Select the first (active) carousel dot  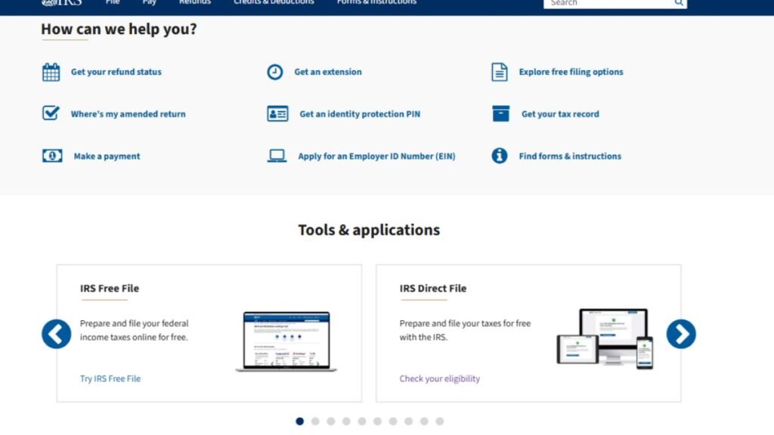tap(299, 421)
